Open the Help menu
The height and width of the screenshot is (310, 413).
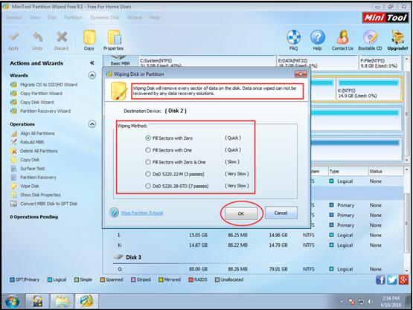[154, 18]
